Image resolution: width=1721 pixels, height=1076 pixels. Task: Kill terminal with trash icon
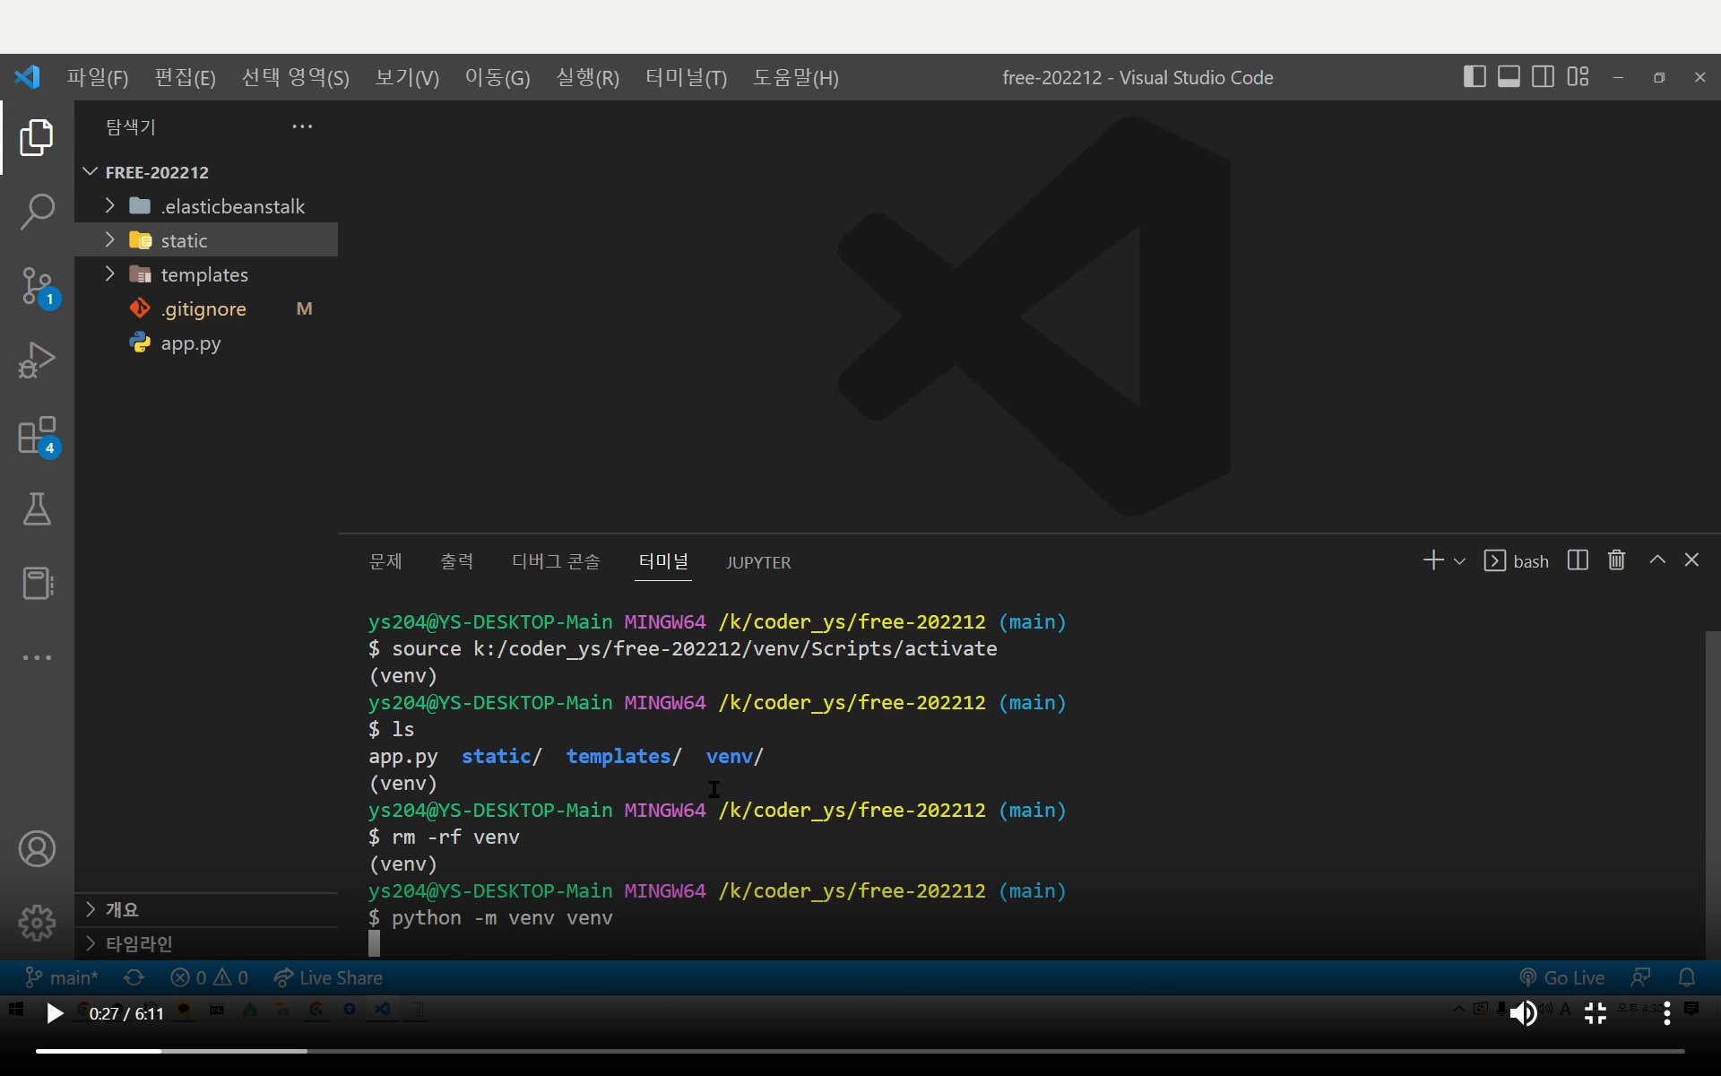1616,560
